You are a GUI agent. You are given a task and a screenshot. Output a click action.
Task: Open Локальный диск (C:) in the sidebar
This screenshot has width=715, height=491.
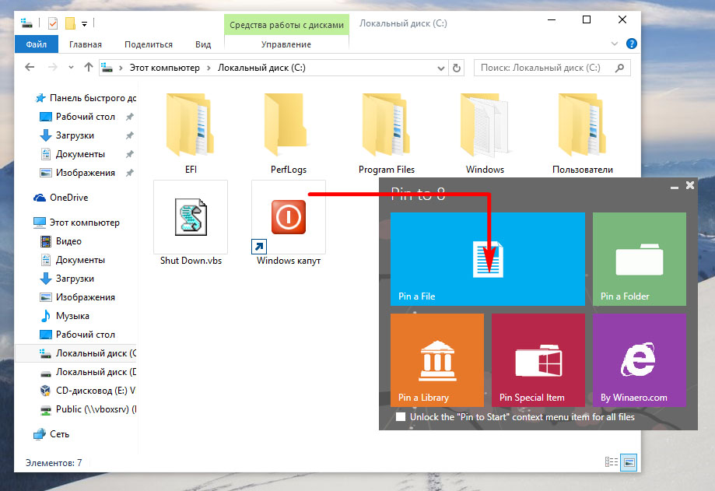click(x=76, y=353)
